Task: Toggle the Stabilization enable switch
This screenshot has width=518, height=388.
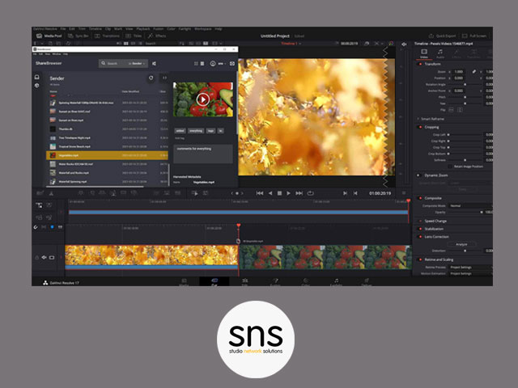Action: [420, 229]
